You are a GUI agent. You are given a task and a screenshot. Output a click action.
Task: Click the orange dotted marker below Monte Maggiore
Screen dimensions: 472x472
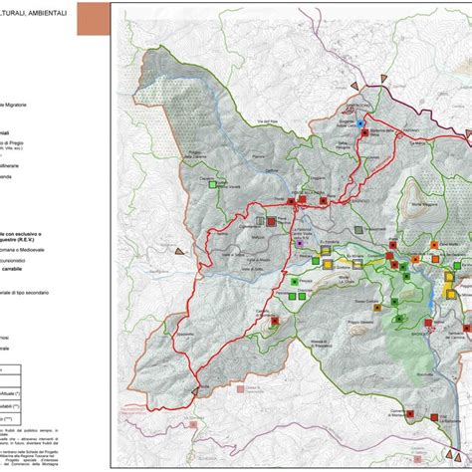coord(434,245)
